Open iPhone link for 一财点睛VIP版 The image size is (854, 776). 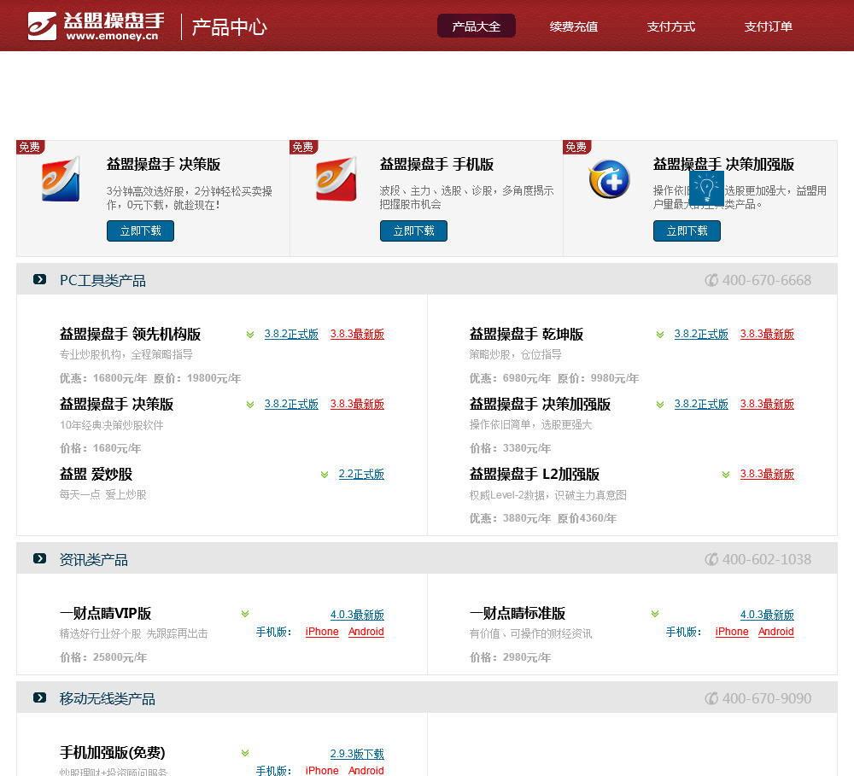coord(323,632)
